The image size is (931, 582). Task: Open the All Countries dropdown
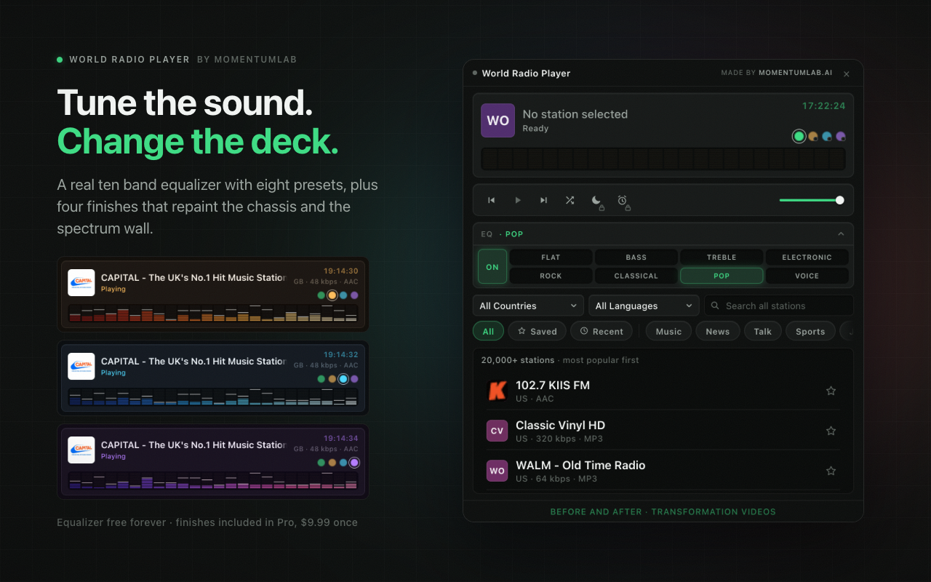(x=528, y=306)
